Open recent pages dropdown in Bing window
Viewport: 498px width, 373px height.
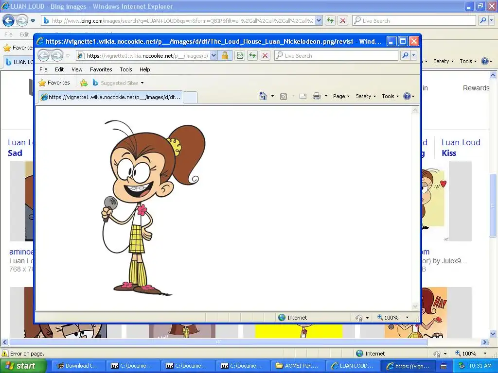pos(33,21)
